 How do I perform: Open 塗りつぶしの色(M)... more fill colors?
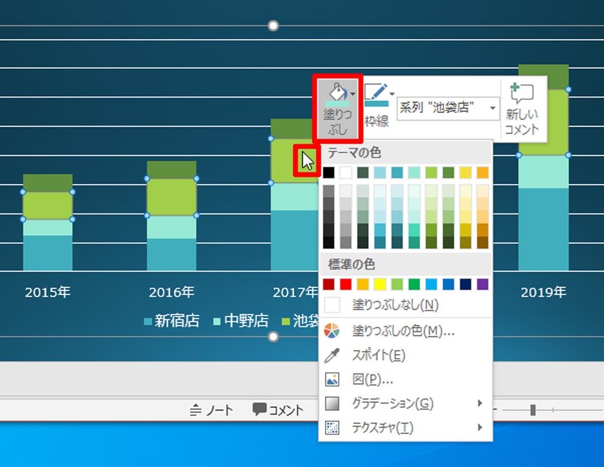click(x=406, y=331)
